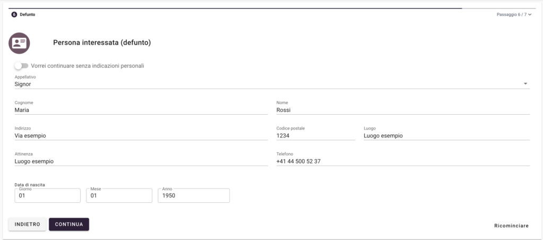
Task: Select the Codice postale field
Action: [x=315, y=135]
